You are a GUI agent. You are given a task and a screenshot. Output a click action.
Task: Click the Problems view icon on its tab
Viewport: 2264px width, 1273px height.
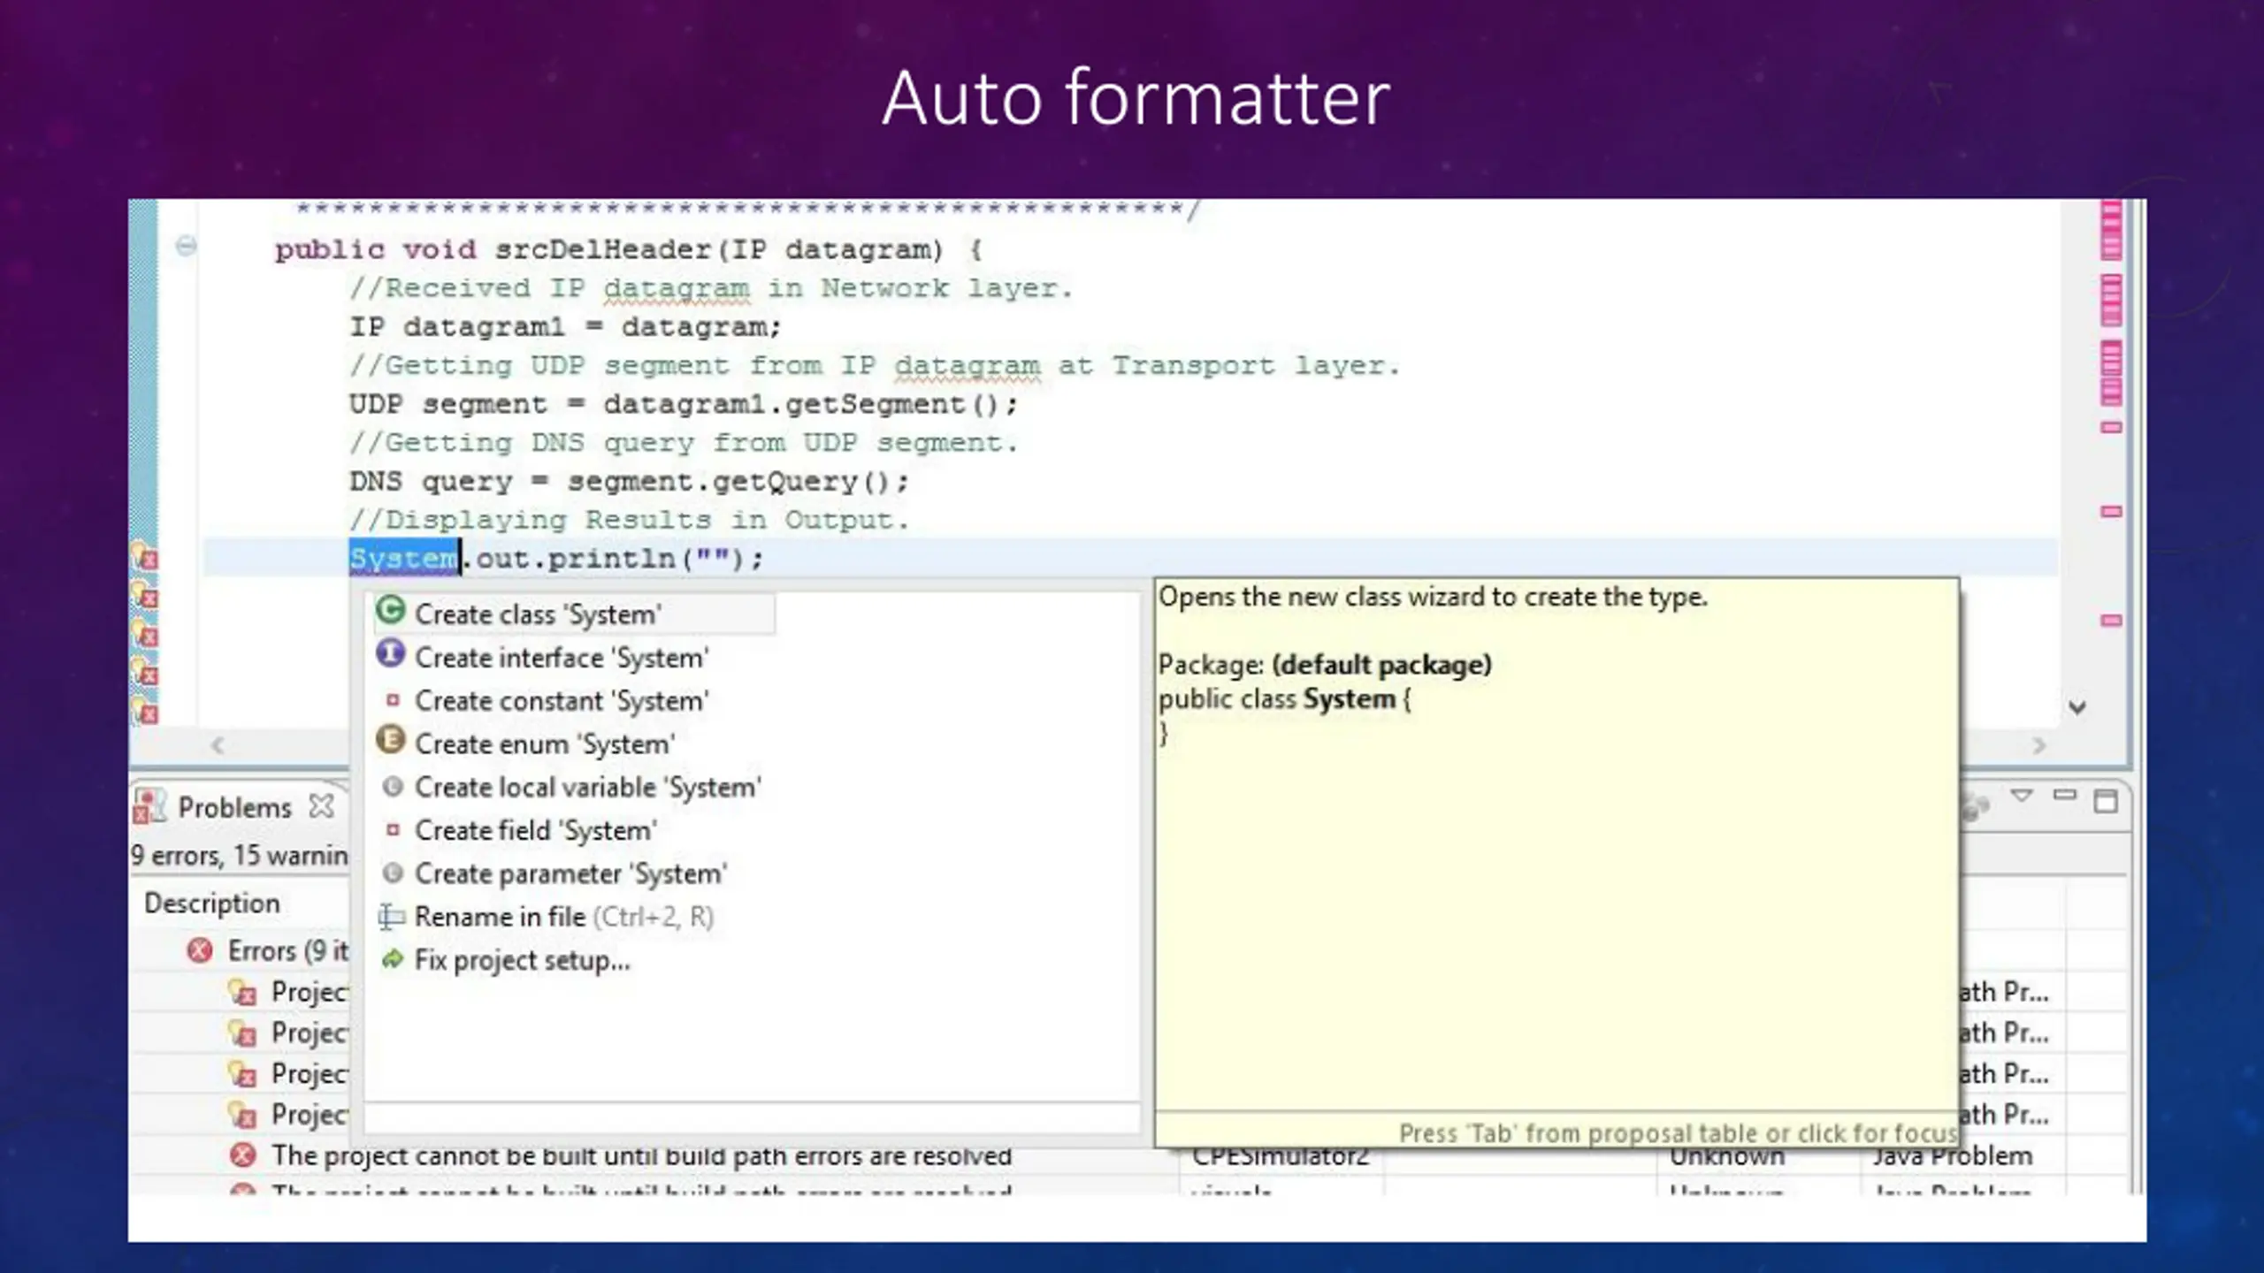pos(149,806)
